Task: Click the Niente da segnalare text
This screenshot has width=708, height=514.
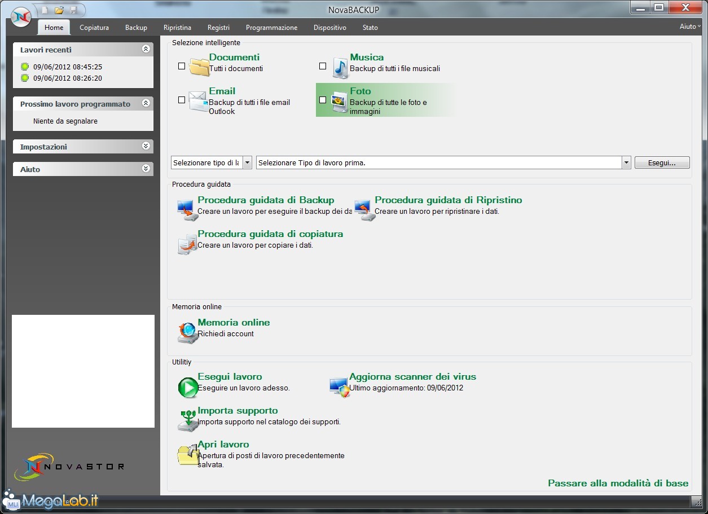Action: (65, 121)
